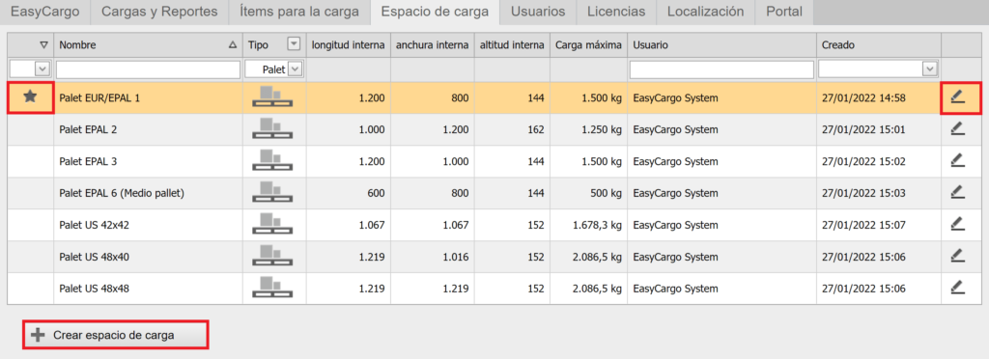Click the favorites column header's sort triangle
This screenshot has width=989, height=359.
[43, 44]
